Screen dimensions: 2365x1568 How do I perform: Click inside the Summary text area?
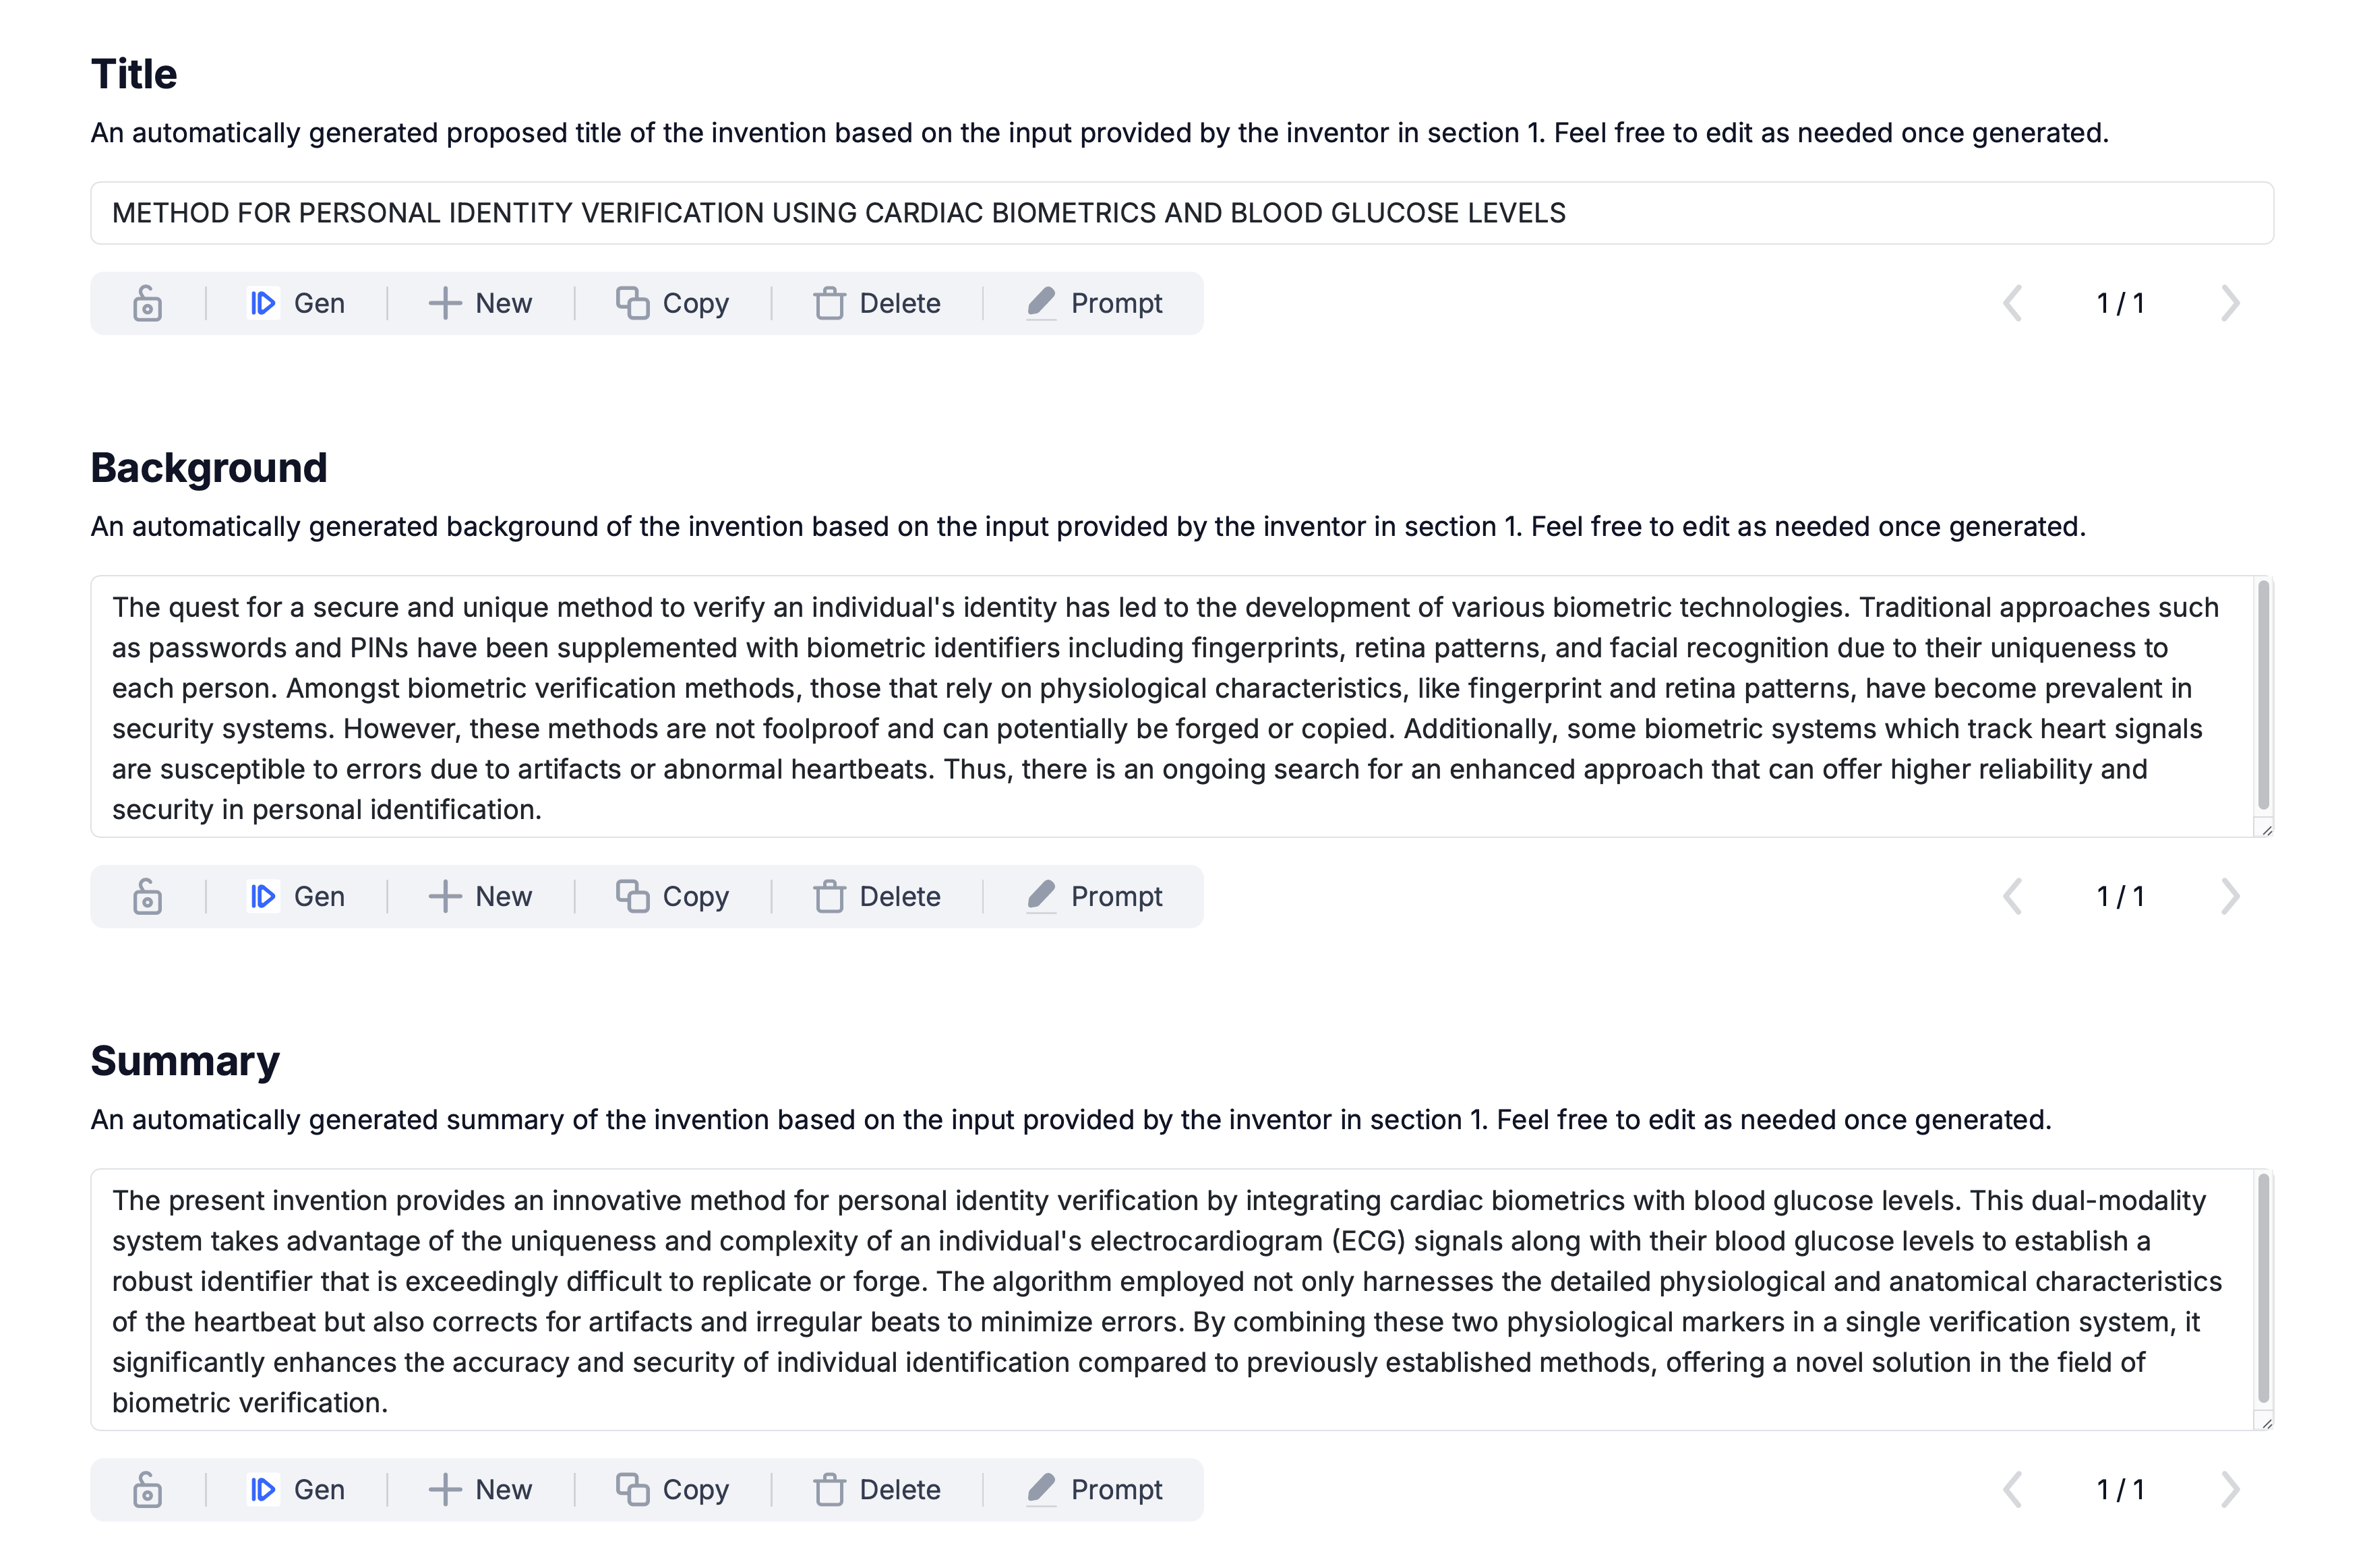[x=1172, y=1300]
